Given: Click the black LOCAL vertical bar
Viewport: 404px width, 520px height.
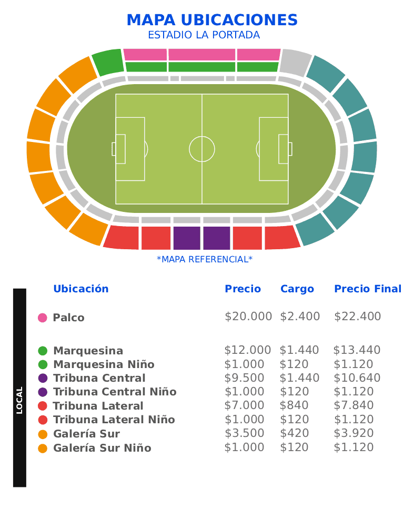Looking at the screenshot, I should tap(19, 388).
